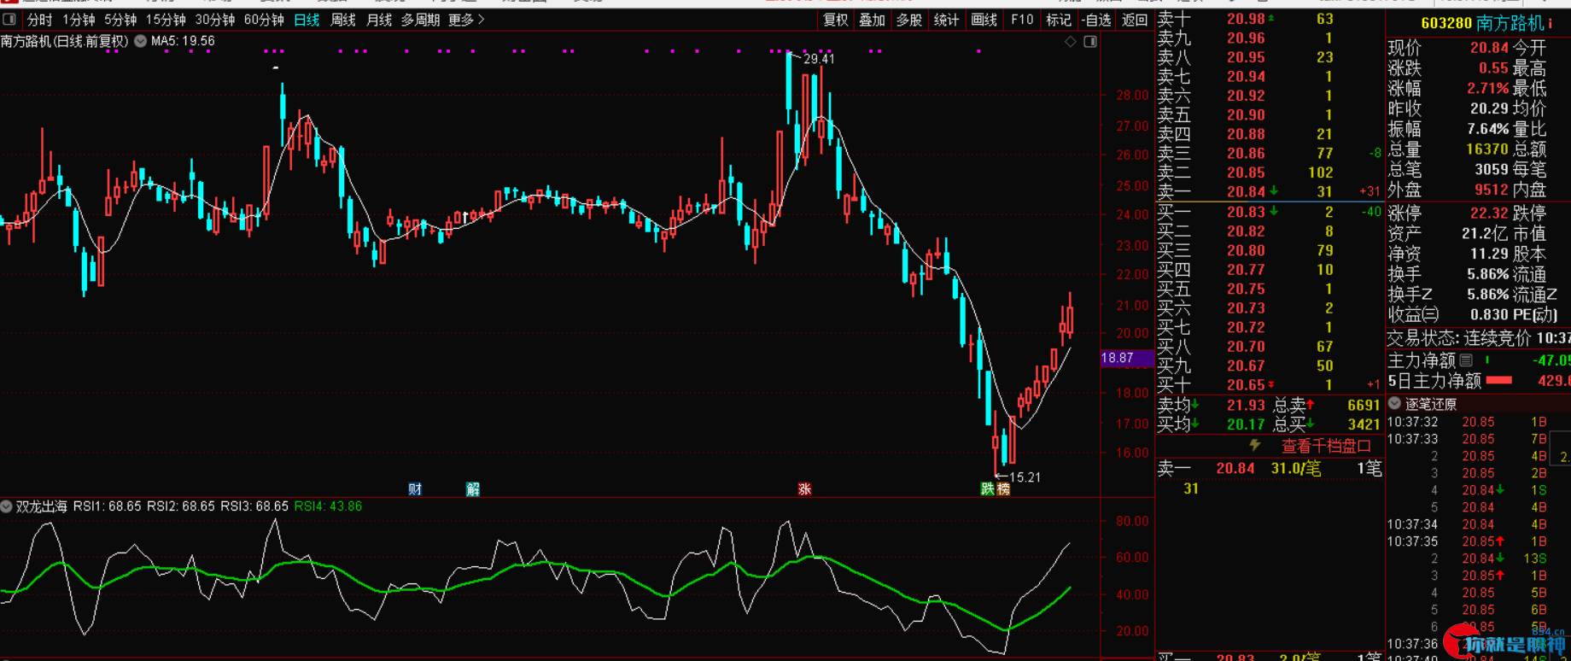Toggle the side panel icon left of 分时
The image size is (1571, 661).
9,19
